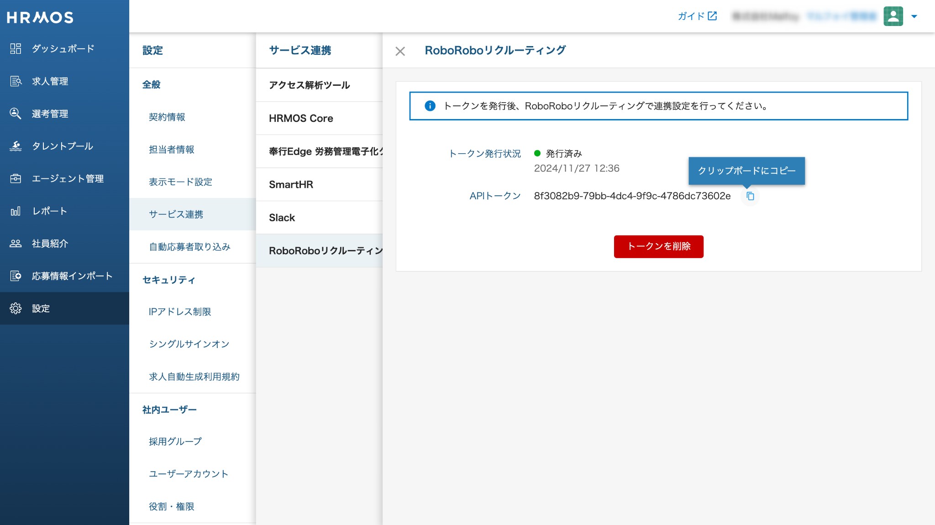The image size is (935, 525).
Task: Select 奉行Edge 労務管理電子化 service
Action: [x=319, y=151]
